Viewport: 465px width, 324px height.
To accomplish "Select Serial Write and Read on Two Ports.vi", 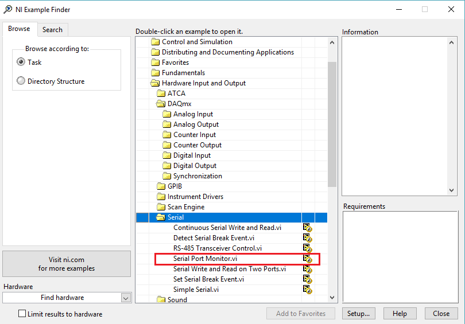I will 230,269.
